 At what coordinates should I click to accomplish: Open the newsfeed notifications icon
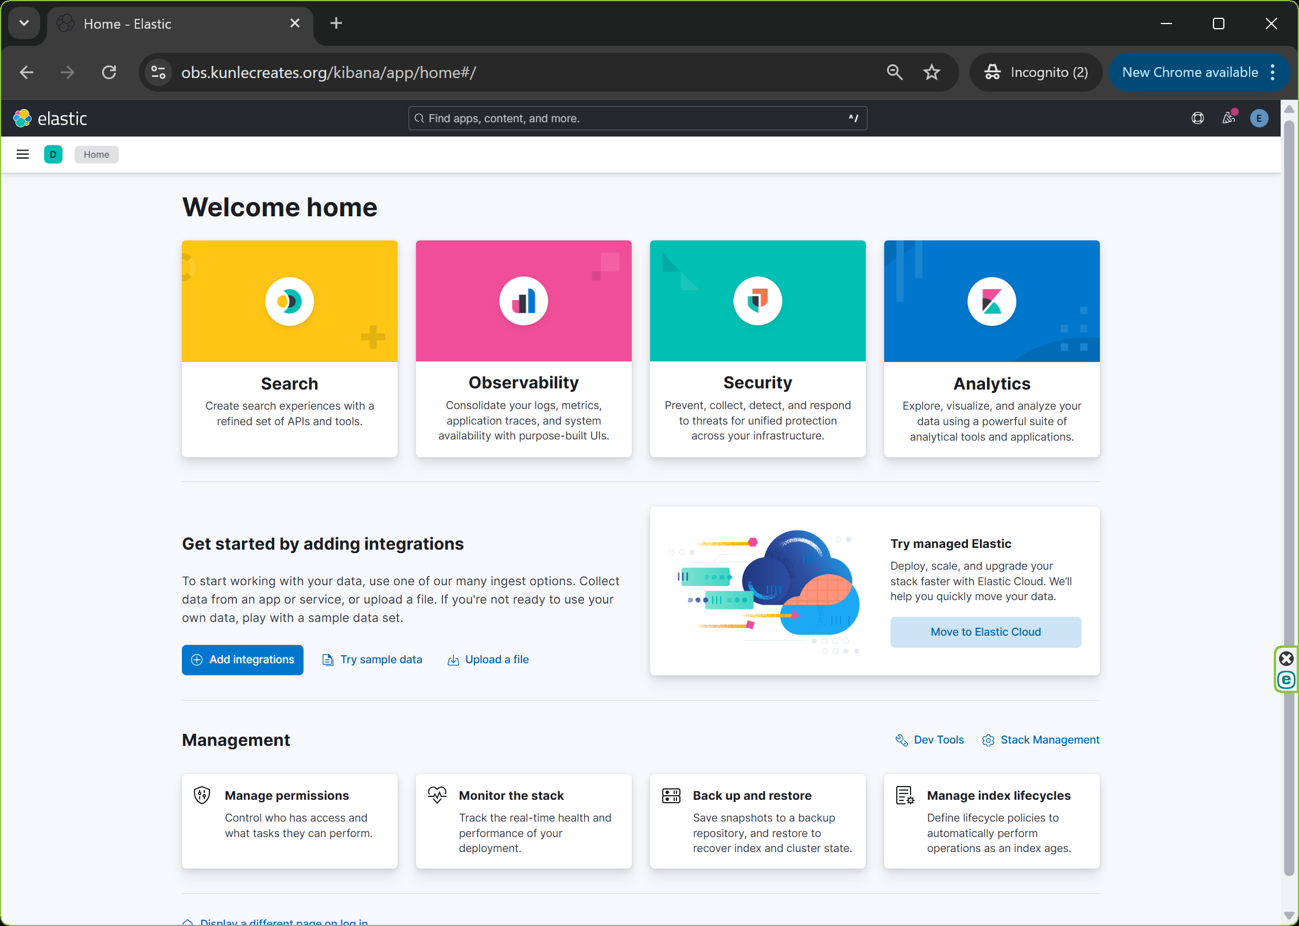tap(1229, 118)
